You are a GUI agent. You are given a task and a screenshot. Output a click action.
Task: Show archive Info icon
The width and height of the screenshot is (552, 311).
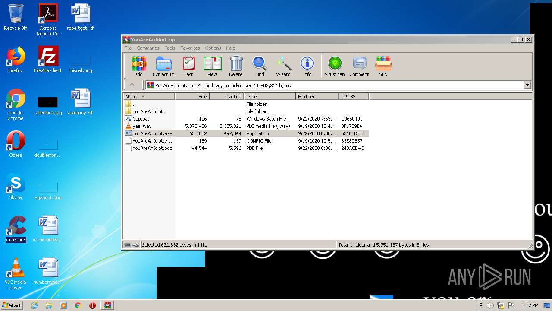click(x=307, y=67)
